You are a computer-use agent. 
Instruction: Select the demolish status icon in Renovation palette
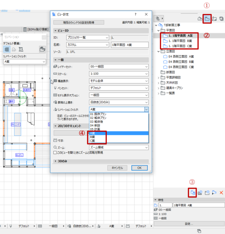[x=14, y=49]
